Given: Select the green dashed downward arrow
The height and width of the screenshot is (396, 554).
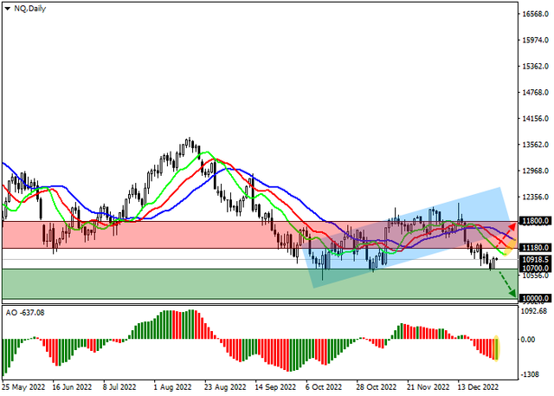Looking at the screenshot, I should (x=506, y=284).
